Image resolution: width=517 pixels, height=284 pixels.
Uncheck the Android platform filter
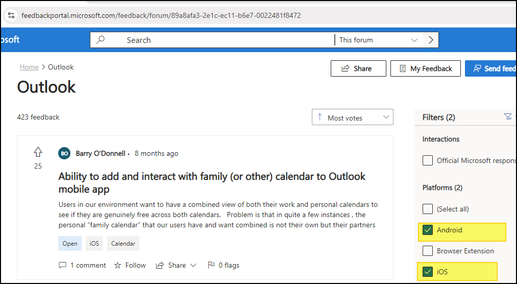click(428, 230)
